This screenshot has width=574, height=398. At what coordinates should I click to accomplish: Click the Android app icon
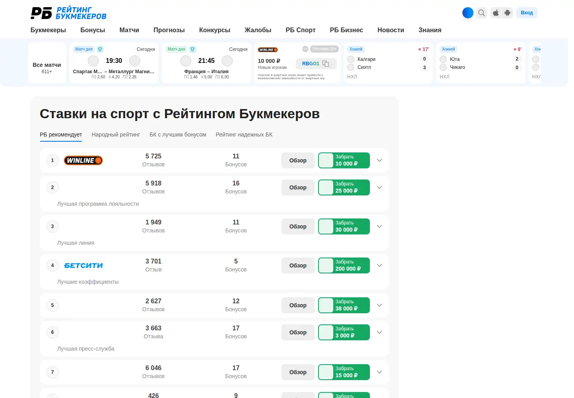(x=507, y=13)
